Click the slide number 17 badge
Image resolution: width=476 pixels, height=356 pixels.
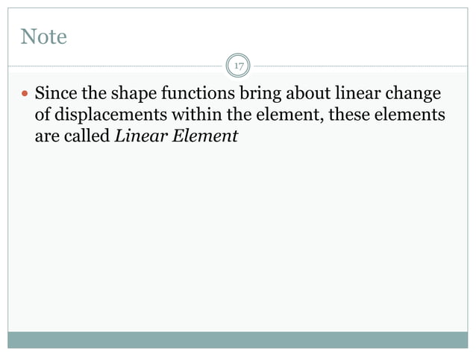coord(239,67)
